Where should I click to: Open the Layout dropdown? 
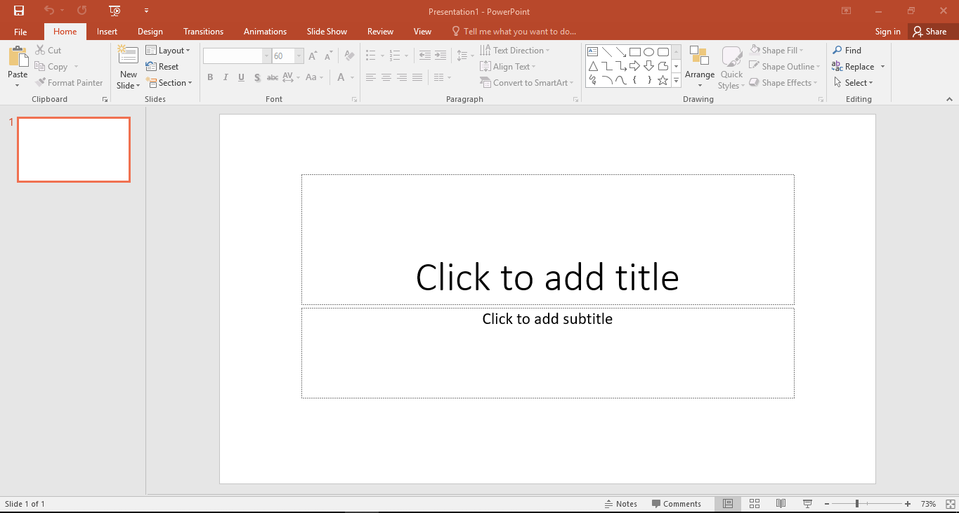[169, 50]
